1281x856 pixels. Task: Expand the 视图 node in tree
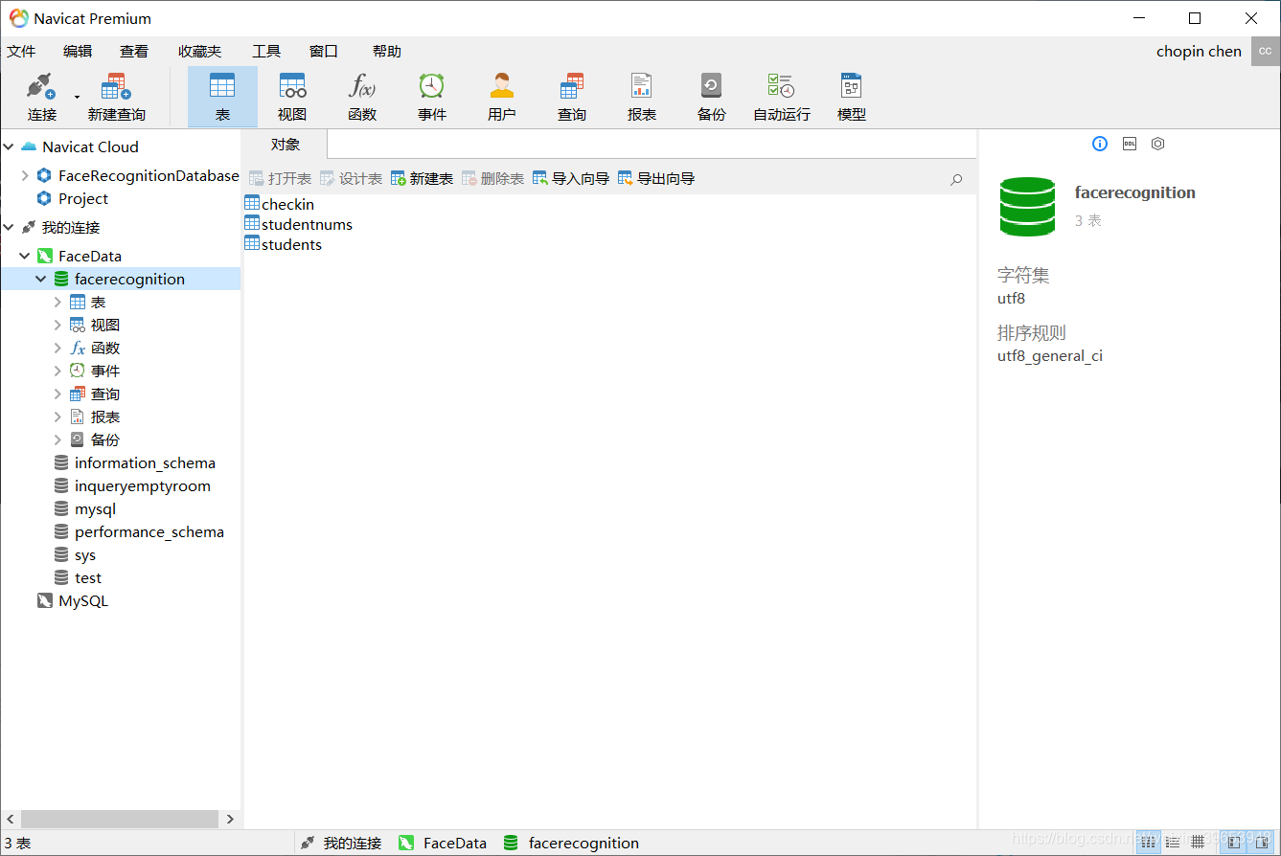[57, 325]
